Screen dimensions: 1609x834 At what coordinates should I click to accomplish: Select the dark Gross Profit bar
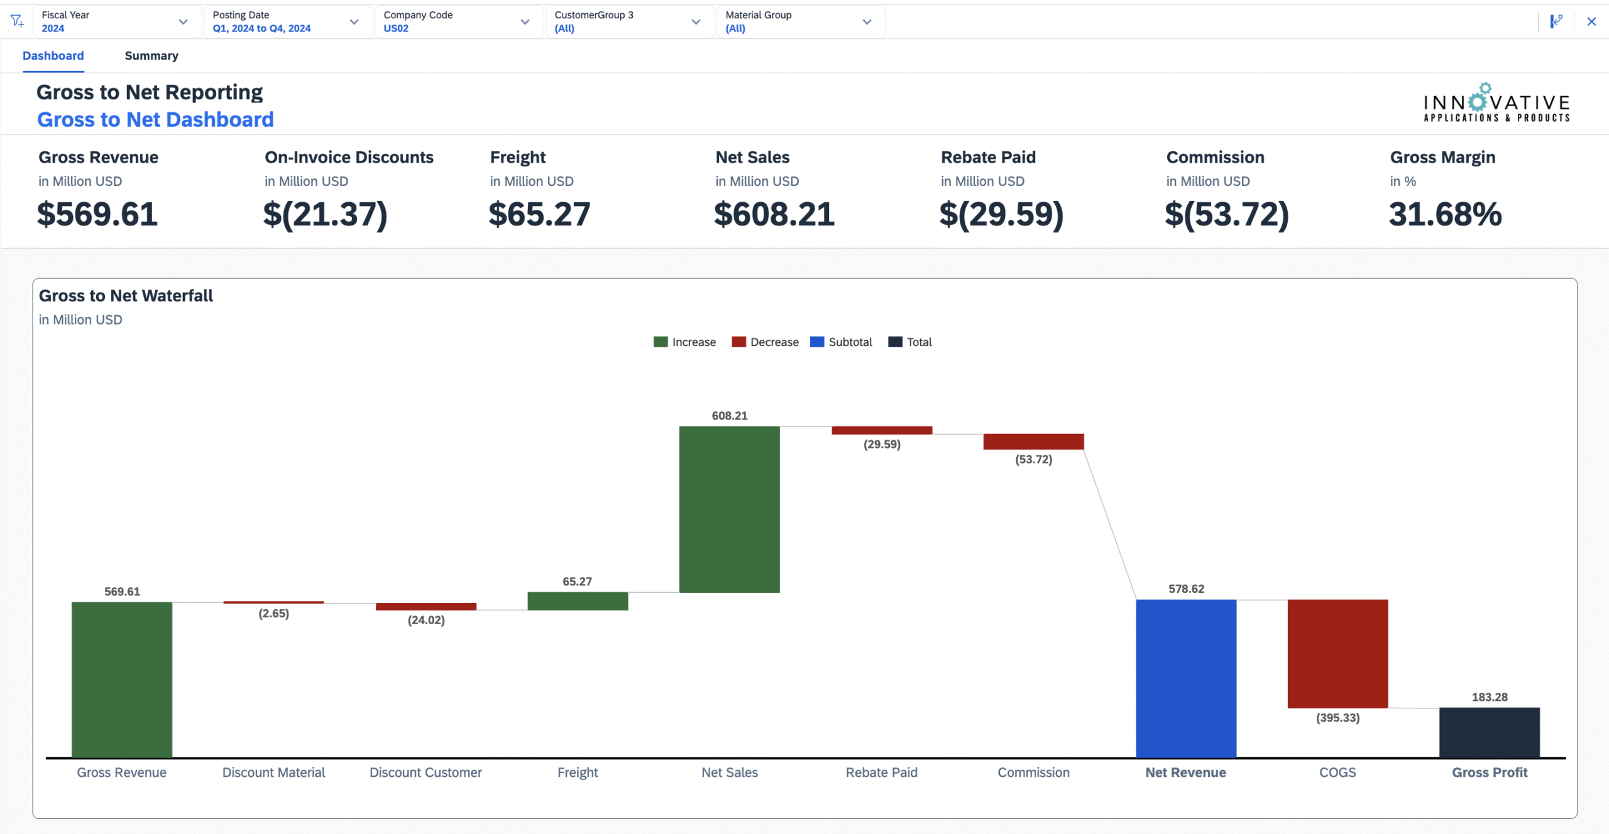click(1489, 732)
